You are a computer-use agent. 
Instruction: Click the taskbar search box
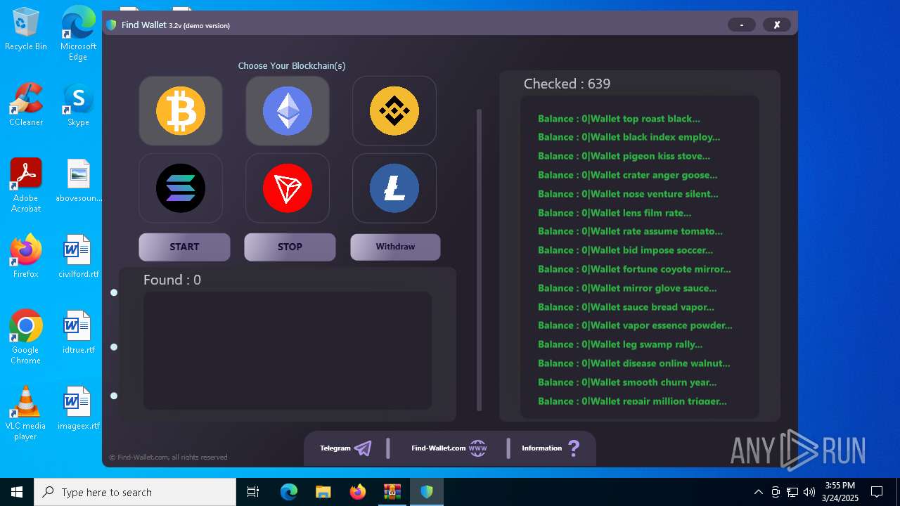tap(135, 492)
